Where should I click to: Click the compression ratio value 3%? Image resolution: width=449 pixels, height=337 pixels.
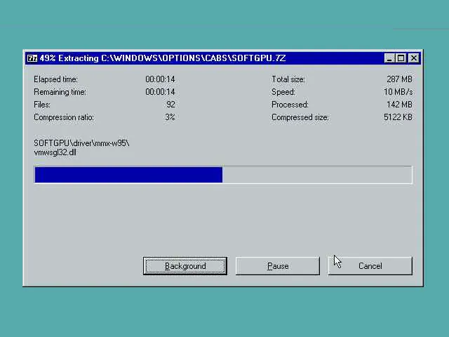(170, 117)
